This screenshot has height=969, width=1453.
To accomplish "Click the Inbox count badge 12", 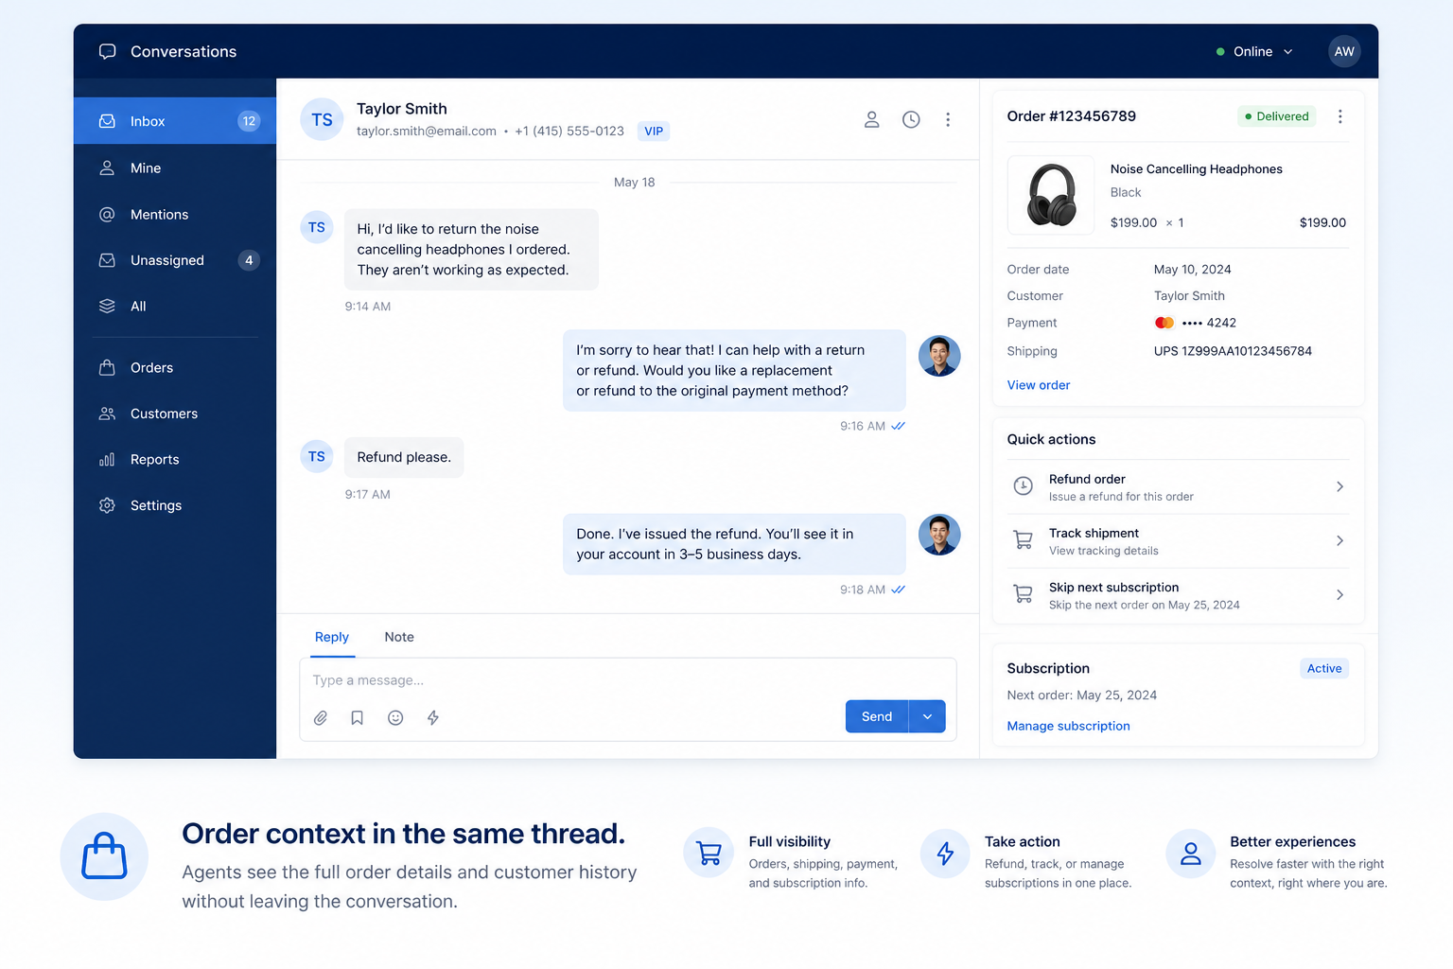I will click(249, 121).
